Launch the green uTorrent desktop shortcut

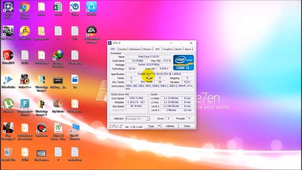[8, 106]
